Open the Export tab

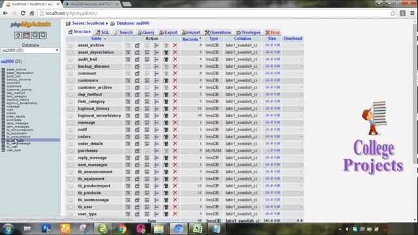coord(169,32)
